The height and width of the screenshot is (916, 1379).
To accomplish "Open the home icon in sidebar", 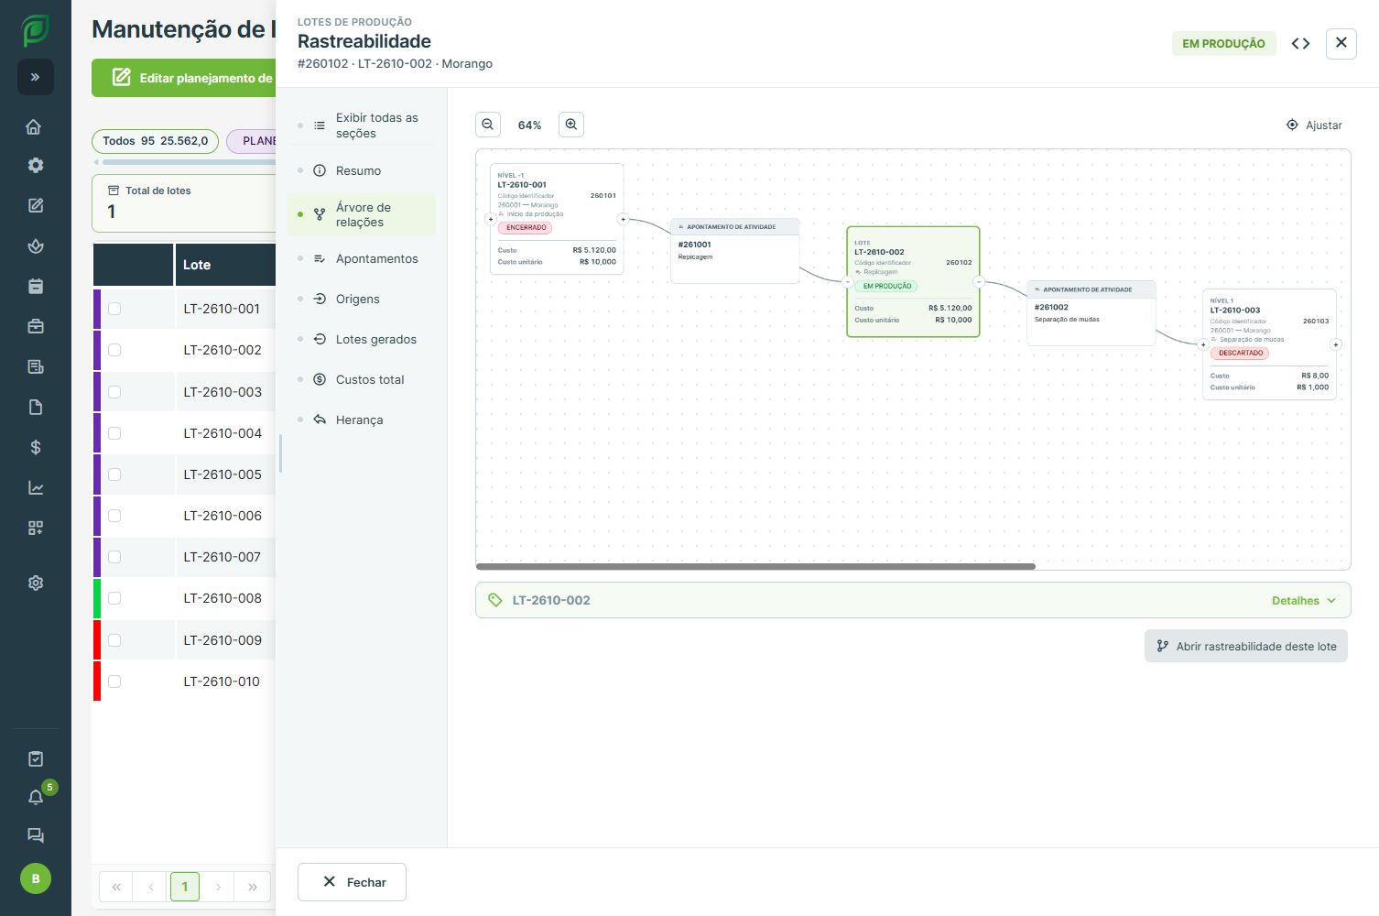I will coord(35,126).
